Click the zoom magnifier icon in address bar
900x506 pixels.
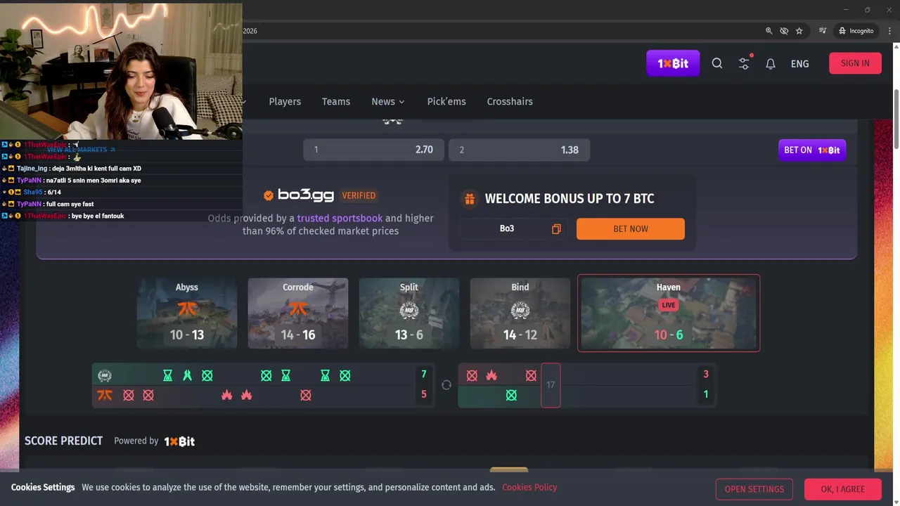tap(769, 31)
